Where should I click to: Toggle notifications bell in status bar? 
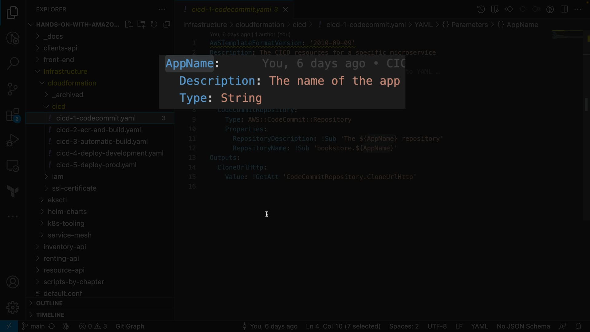(x=578, y=326)
